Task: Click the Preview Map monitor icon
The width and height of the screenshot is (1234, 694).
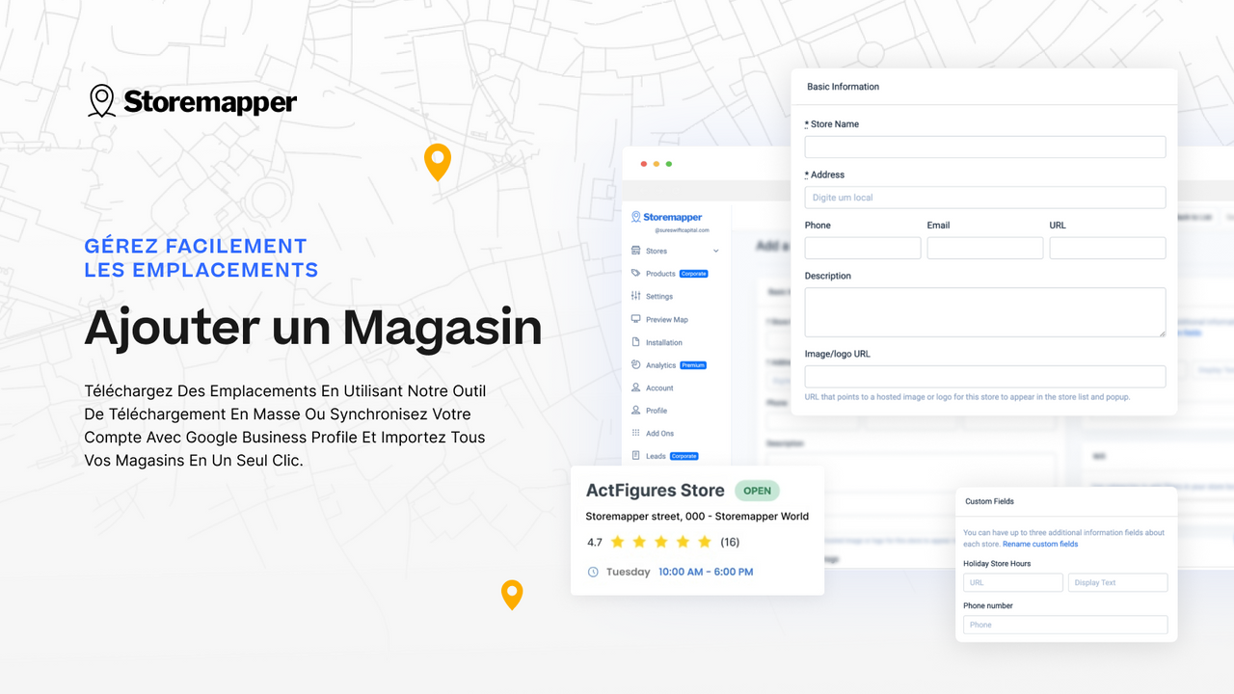Action: (x=636, y=319)
